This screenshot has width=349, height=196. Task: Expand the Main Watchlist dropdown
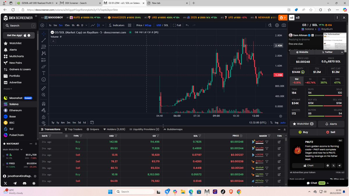coord(13,150)
